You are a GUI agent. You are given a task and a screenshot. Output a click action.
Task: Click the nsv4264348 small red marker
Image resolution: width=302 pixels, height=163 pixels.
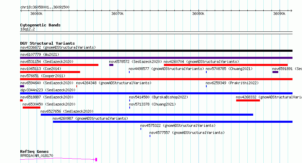77,86
